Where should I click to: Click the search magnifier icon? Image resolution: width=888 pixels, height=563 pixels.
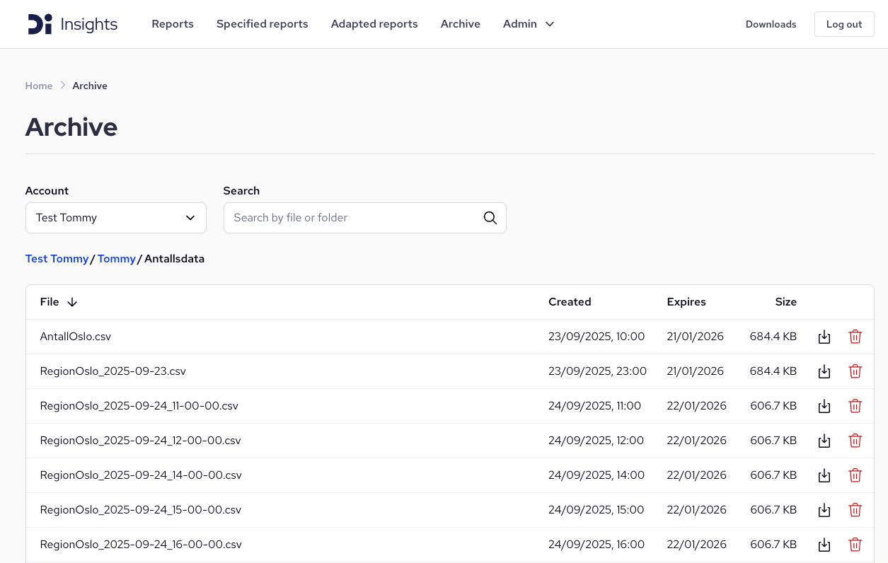(490, 218)
